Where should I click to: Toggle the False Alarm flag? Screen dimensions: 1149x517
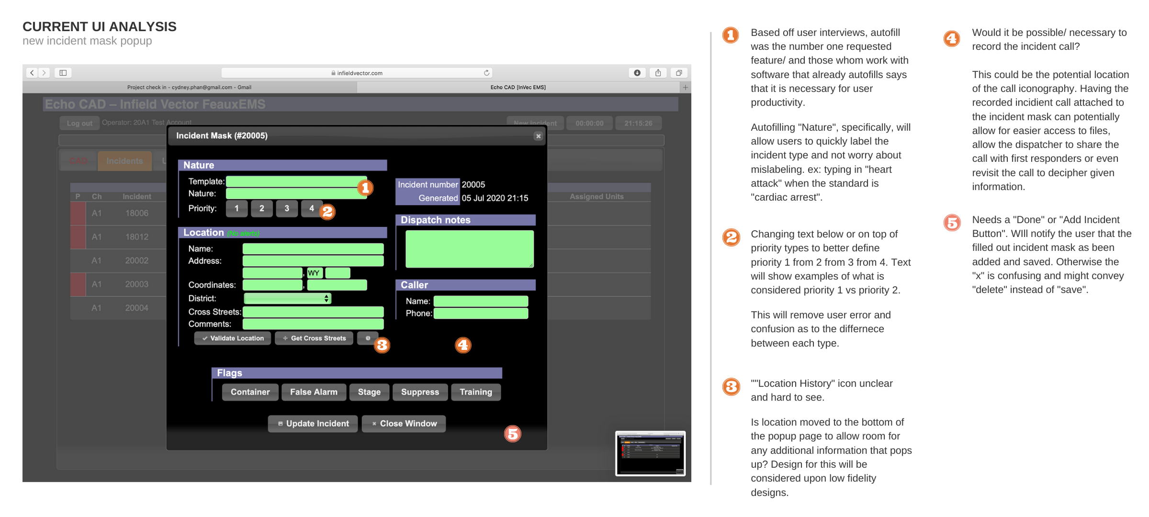[x=314, y=392]
